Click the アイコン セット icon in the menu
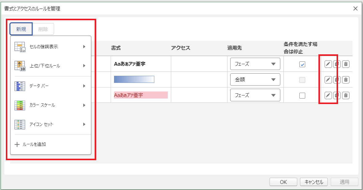Image resolution: width=363 pixels, height=190 pixels. (x=20, y=124)
